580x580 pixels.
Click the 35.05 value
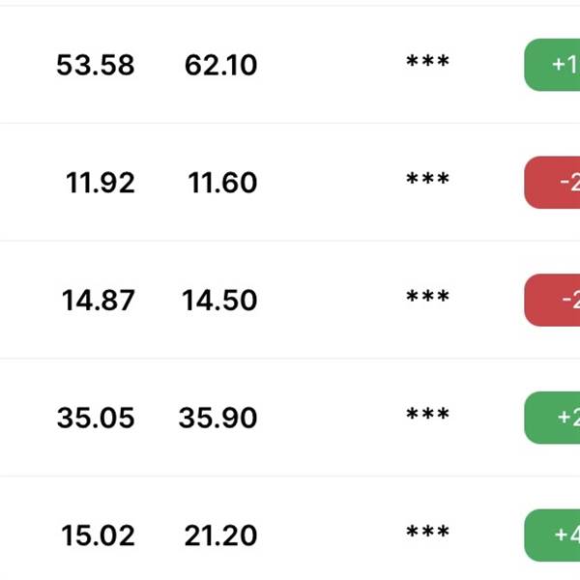[x=96, y=419]
